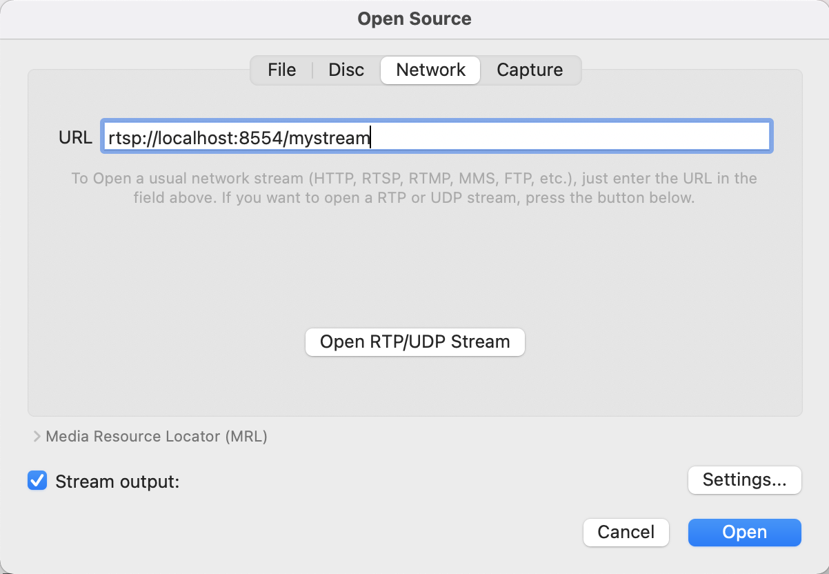Image resolution: width=829 pixels, height=574 pixels.
Task: Click the URL label beside the field
Action: 75,138
